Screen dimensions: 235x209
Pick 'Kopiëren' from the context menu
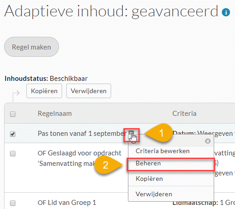(x=149, y=179)
